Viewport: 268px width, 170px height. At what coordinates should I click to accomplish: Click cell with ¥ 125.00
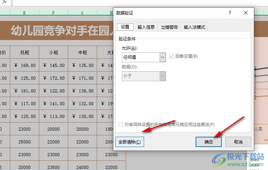[x=25, y=78]
